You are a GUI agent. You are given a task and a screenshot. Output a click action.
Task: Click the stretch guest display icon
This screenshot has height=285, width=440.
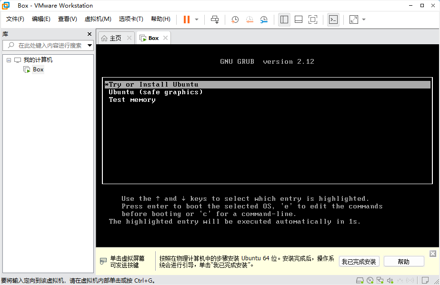[x=353, y=20]
